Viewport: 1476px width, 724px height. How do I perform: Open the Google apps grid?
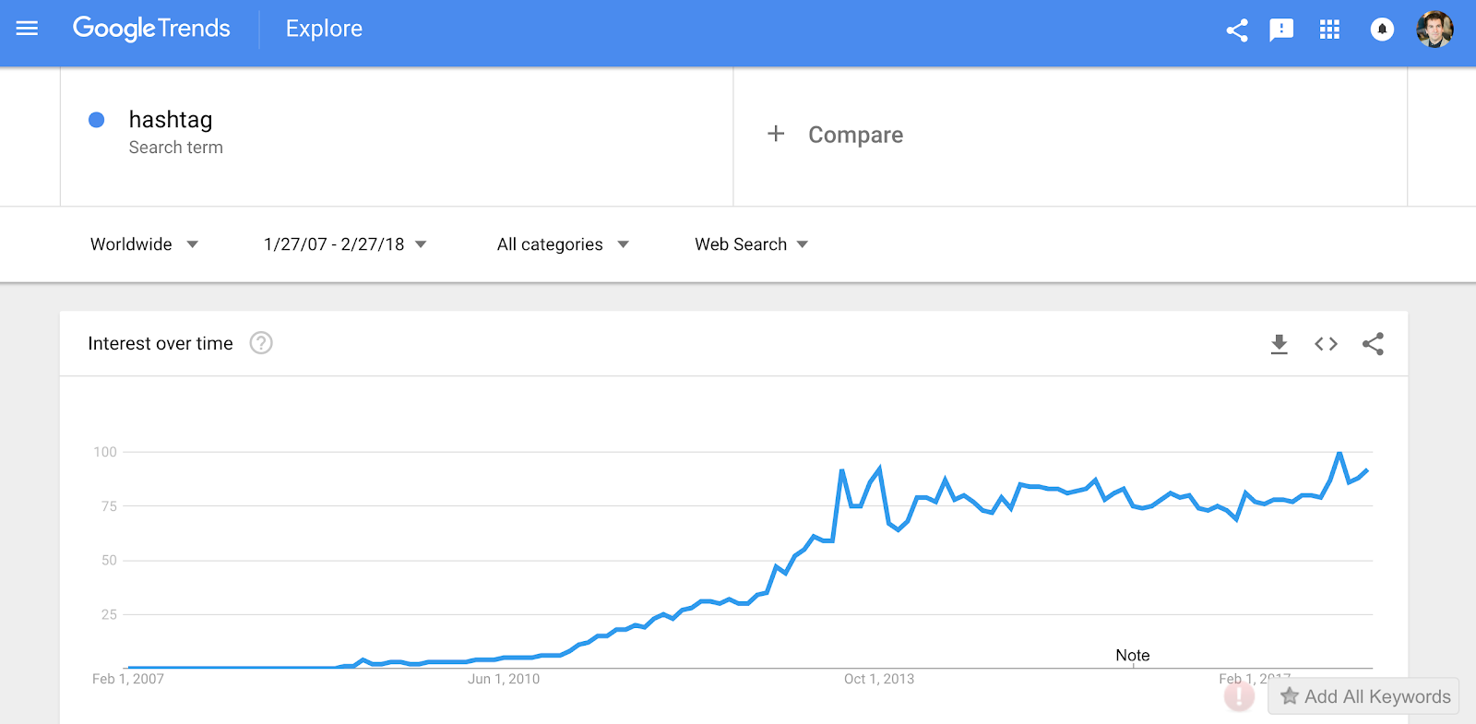tap(1329, 30)
